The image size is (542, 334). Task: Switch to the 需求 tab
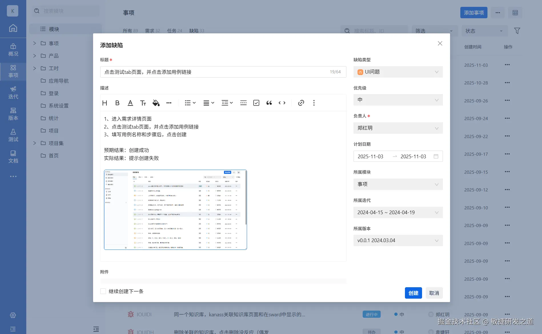(x=152, y=31)
